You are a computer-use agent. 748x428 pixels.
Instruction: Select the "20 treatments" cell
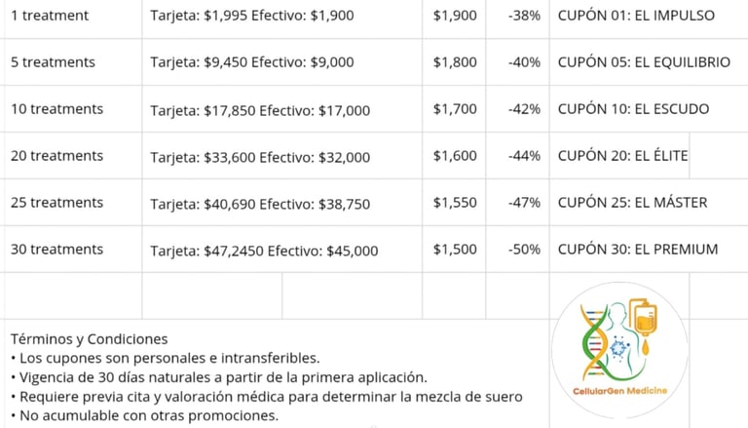coord(56,156)
